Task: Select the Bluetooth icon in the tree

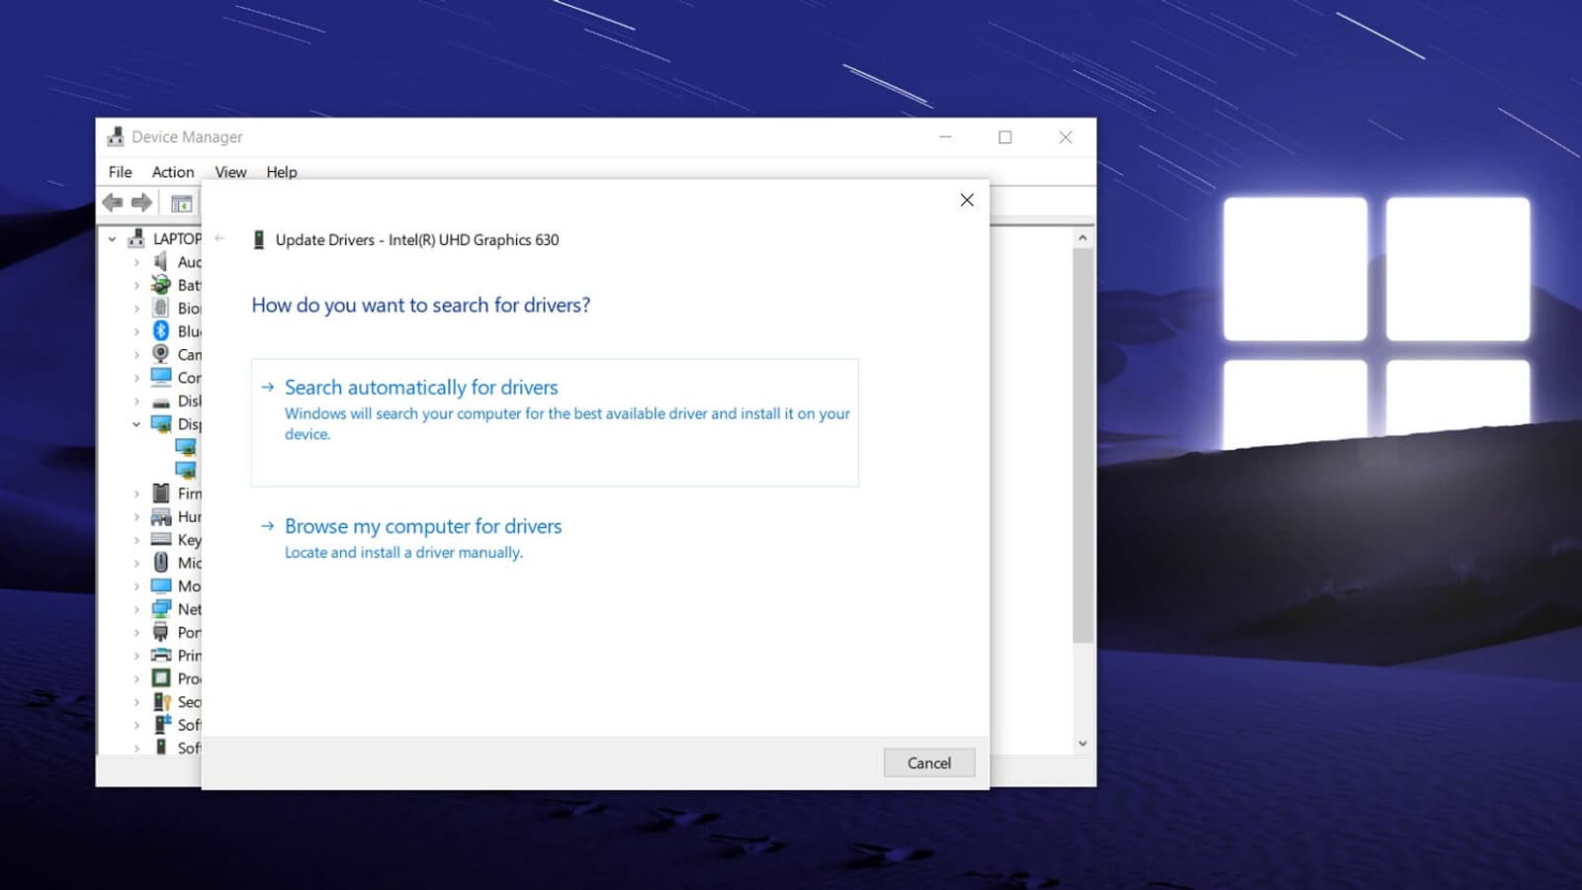Action: tap(160, 331)
